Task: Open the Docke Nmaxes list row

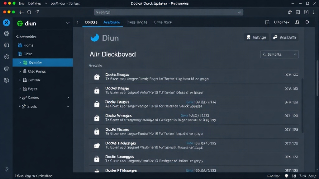Action: point(194,131)
